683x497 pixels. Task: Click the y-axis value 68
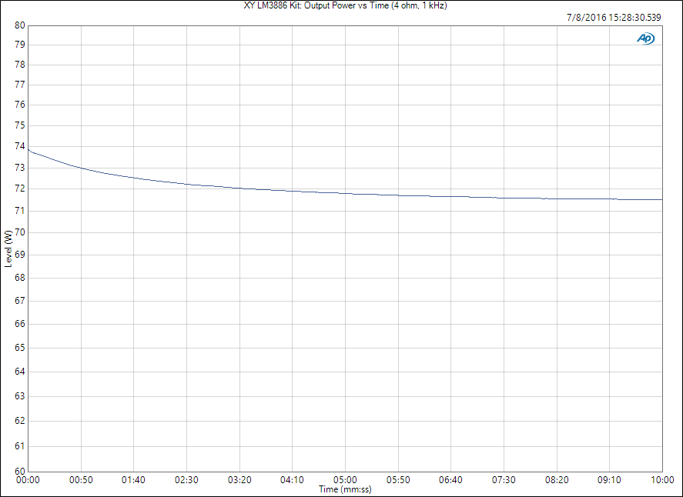[x=19, y=278]
